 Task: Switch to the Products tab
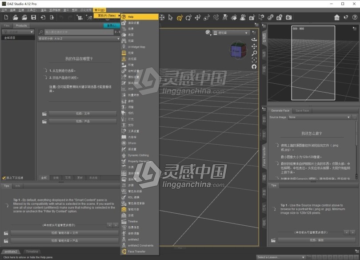pos(21,26)
